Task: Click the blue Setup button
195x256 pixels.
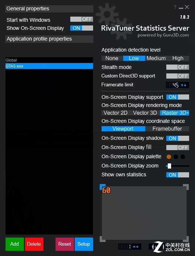Action: (x=84, y=244)
